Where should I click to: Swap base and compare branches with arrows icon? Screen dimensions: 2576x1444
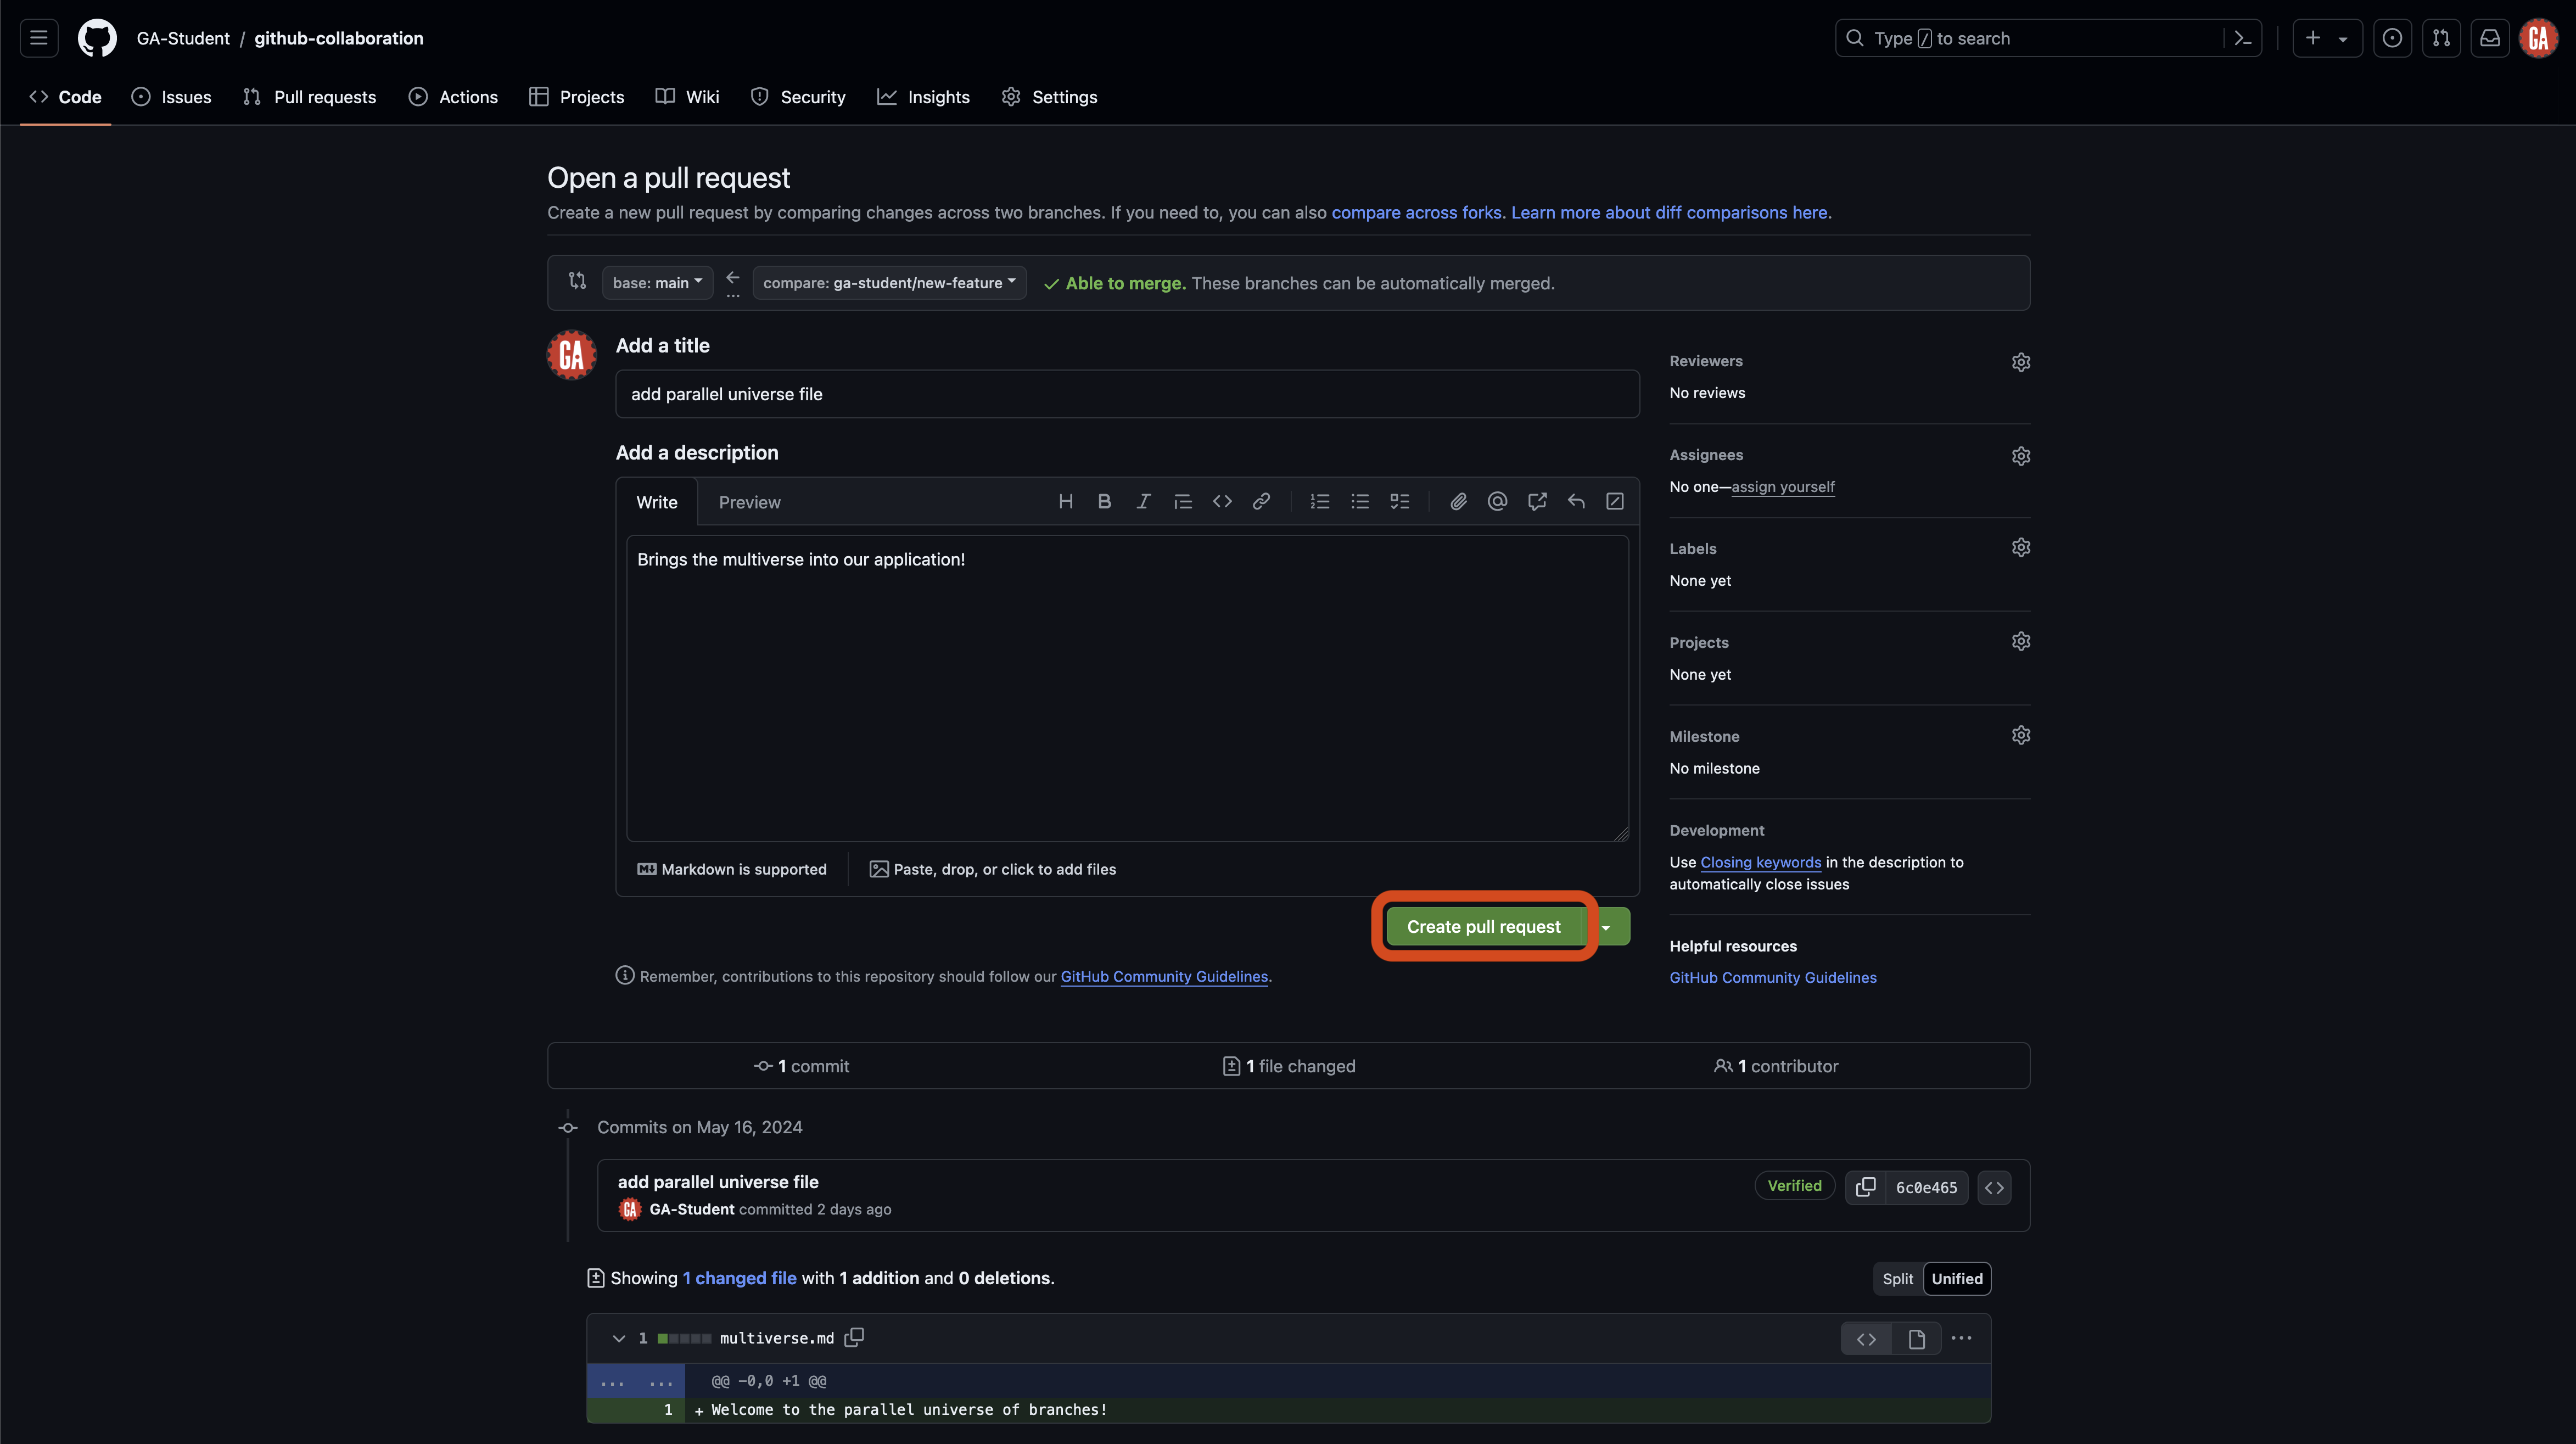pyautogui.click(x=577, y=281)
